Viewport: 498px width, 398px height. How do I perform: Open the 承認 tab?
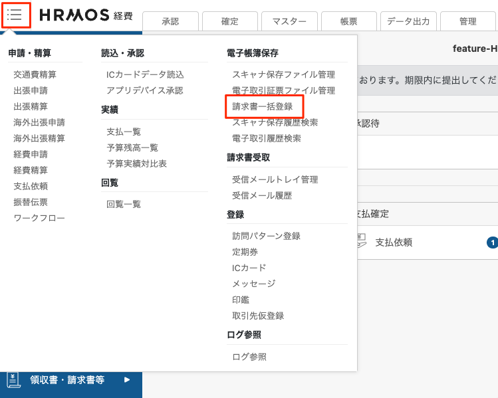tap(171, 21)
